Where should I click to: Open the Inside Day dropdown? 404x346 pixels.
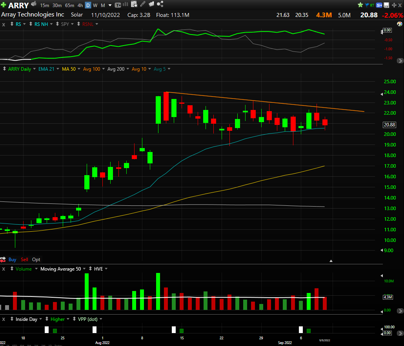click(x=40, y=319)
